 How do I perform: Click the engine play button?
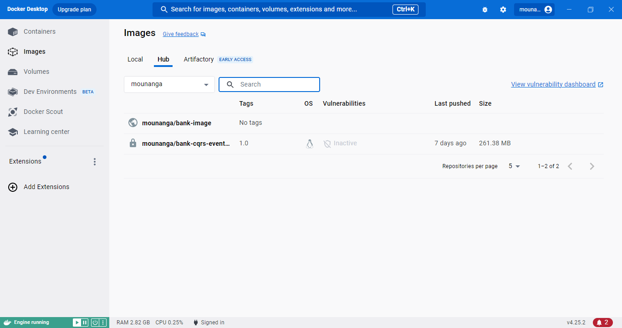77,323
